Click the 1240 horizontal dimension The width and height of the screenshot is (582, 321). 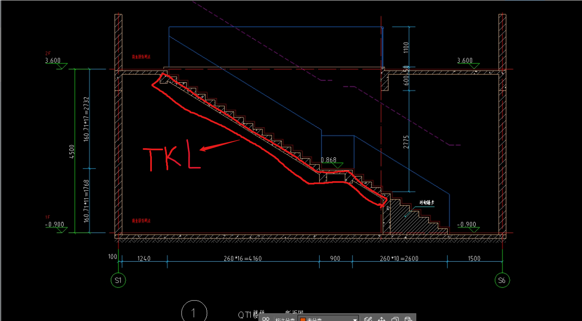click(144, 258)
